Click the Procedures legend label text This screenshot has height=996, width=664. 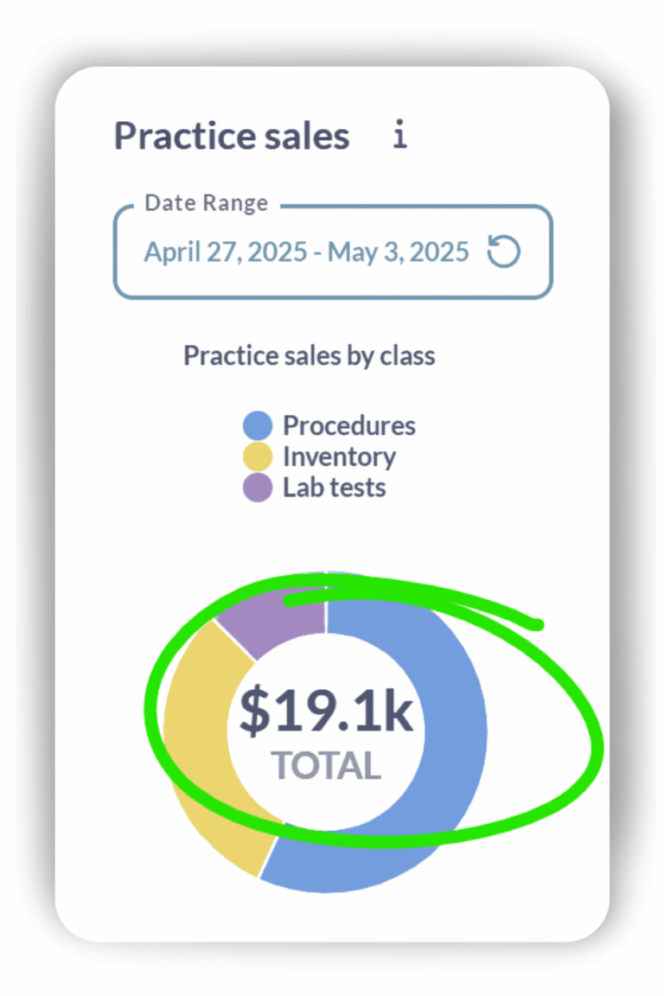(x=348, y=425)
